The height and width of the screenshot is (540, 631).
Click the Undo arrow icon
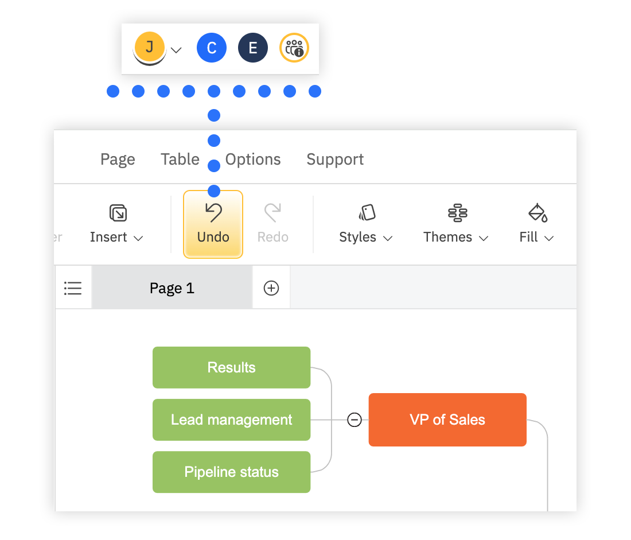coord(213,213)
